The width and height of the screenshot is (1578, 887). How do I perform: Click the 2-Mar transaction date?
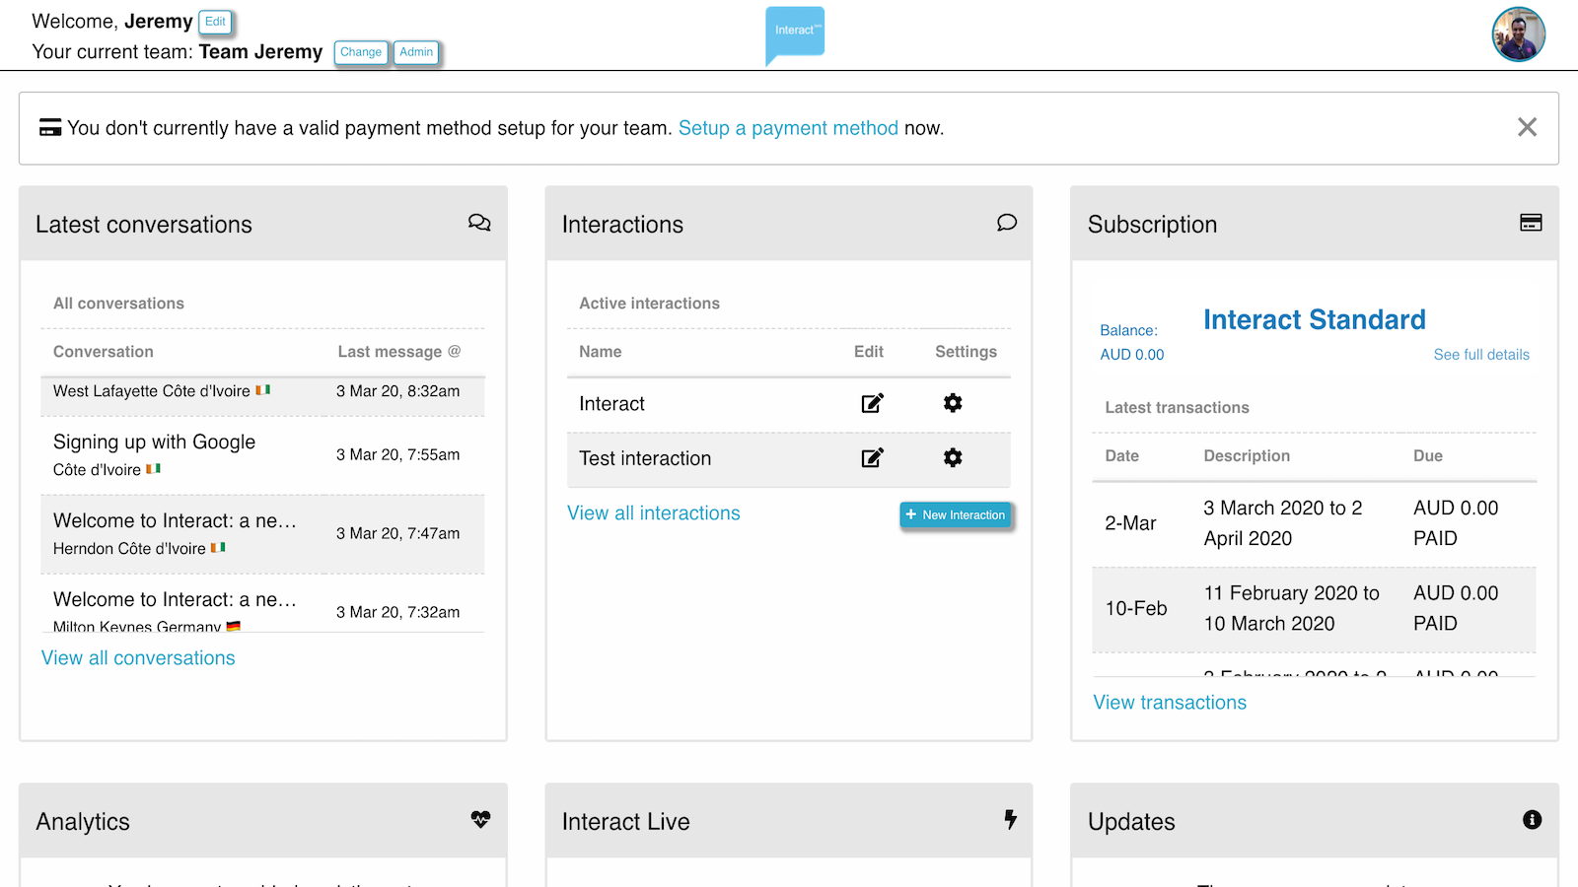[x=1130, y=523]
